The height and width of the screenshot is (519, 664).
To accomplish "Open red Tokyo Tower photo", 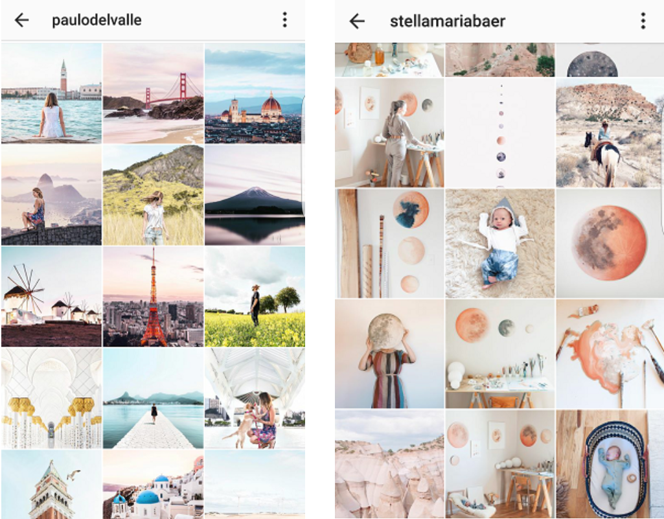I will point(153,297).
